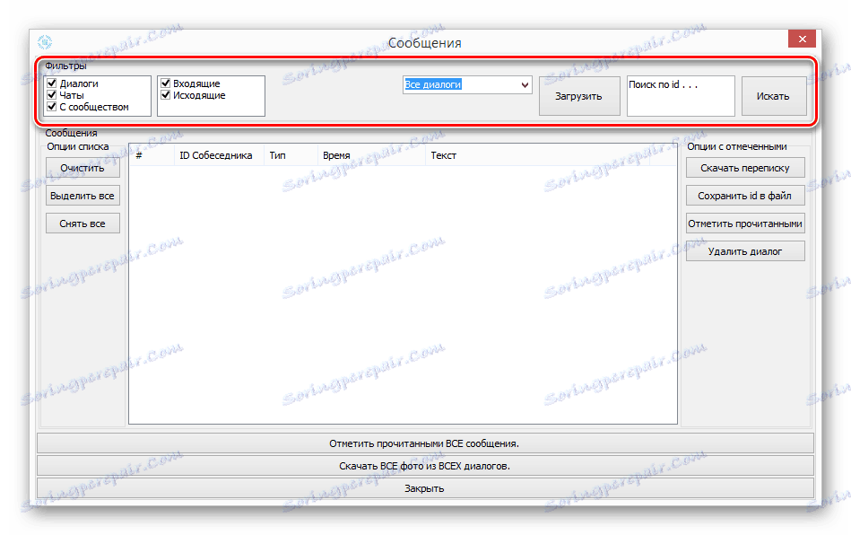Click Отметить прочитанными button on right

pyautogui.click(x=745, y=224)
